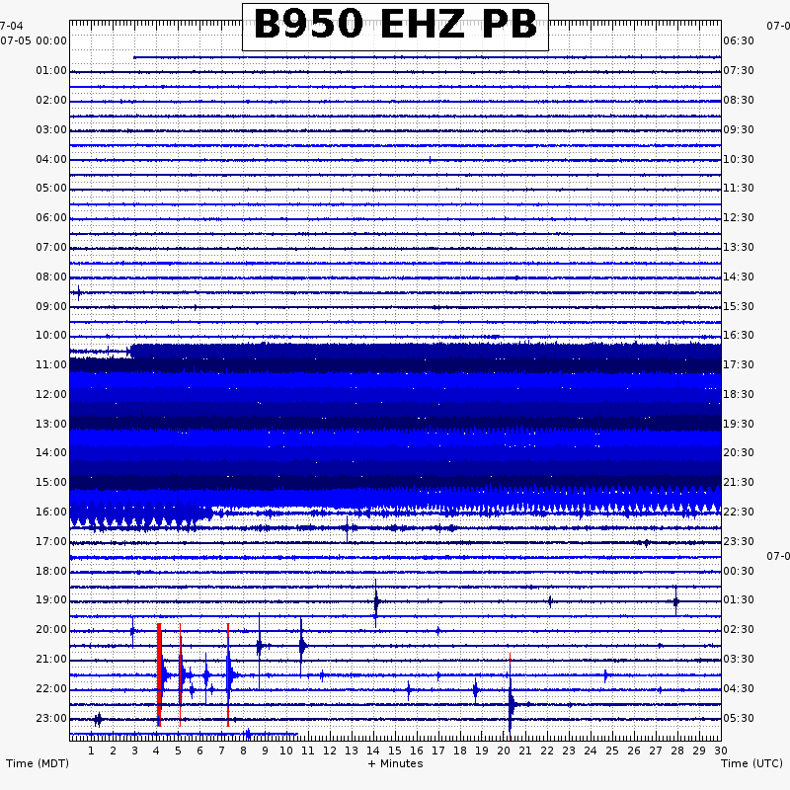Click the 01:00 MDT row label

(51, 70)
